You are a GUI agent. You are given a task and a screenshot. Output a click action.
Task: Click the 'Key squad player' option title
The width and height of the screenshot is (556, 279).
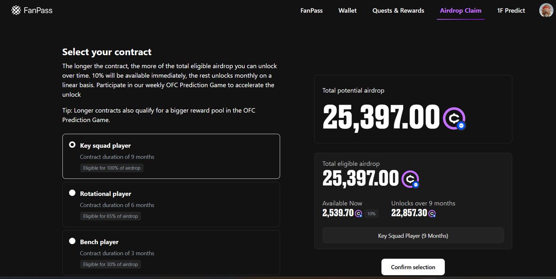[x=106, y=146]
